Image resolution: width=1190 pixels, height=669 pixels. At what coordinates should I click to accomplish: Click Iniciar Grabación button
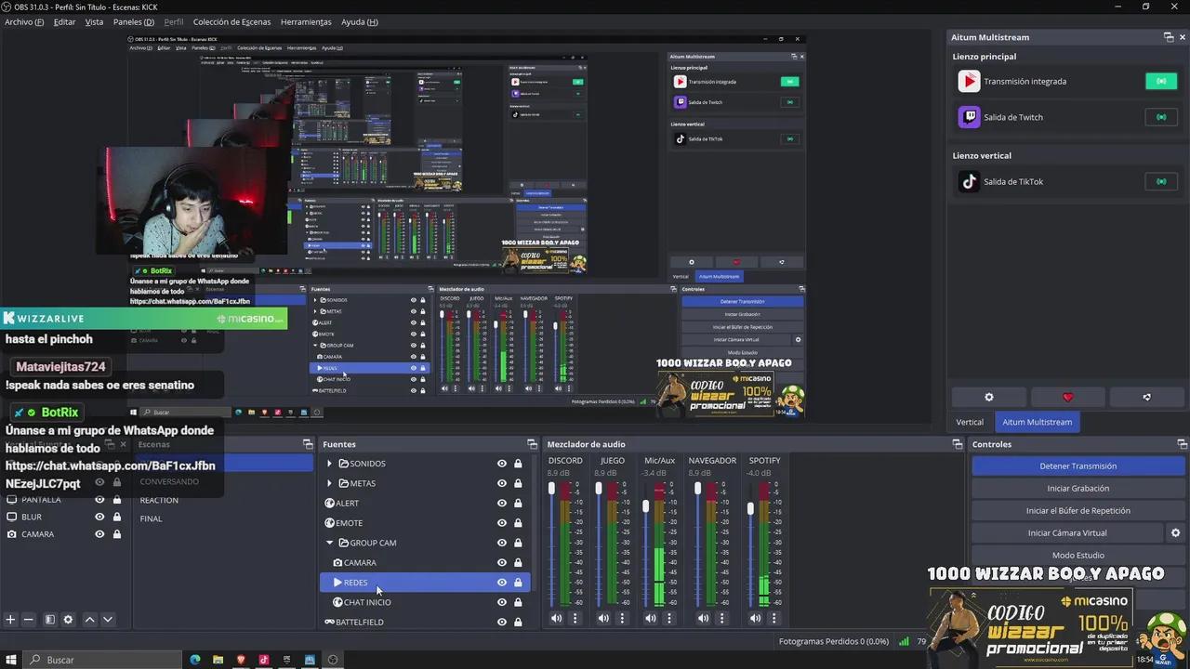coord(1078,489)
